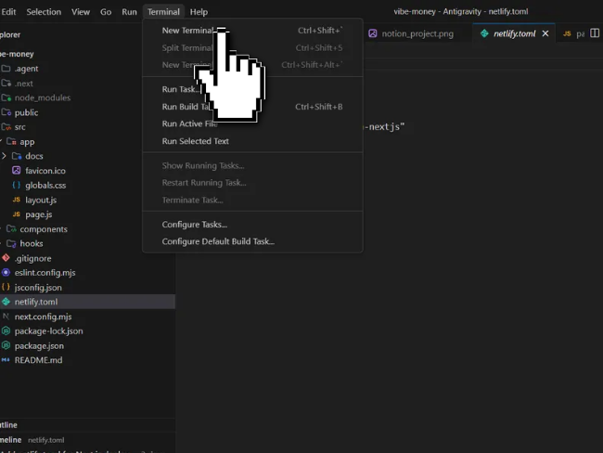Viewport: 603px width, 453px height.
Task: Collapse the vibe-money project root header
Action: (87, 54)
